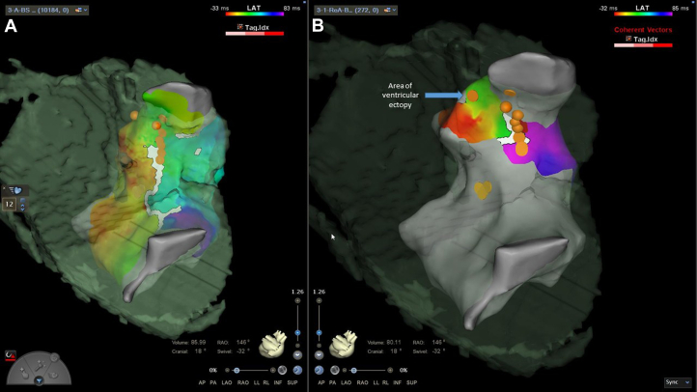Click the glass sphere transparency icon in panel A
This screenshot has height=392, width=697.
pyautogui.click(x=282, y=370)
